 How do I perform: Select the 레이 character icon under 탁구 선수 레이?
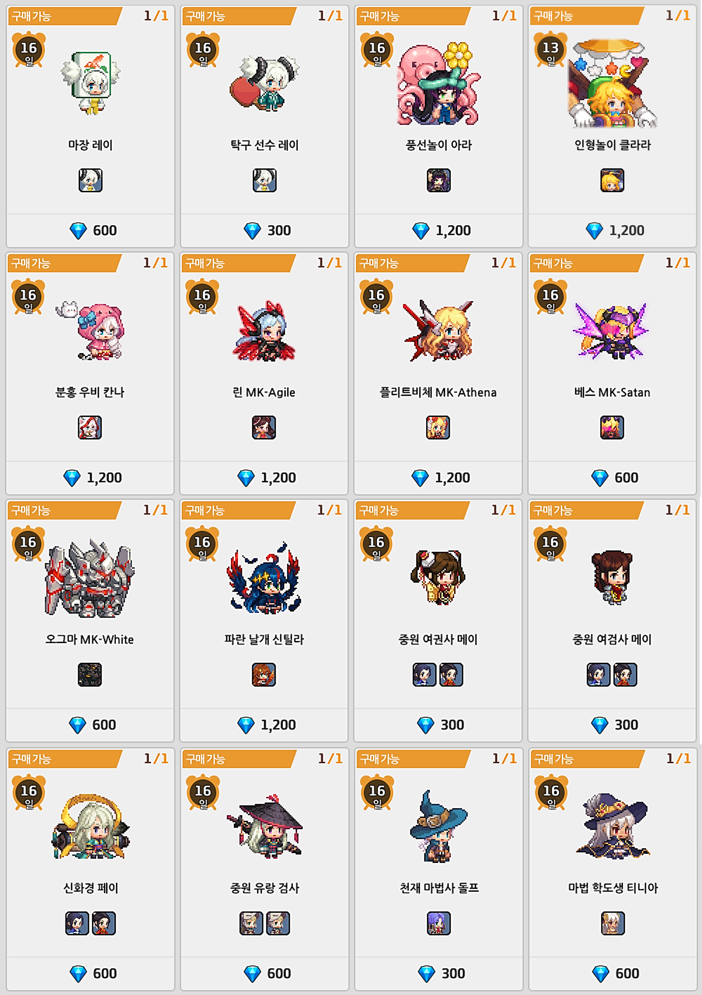click(265, 180)
